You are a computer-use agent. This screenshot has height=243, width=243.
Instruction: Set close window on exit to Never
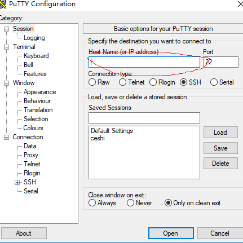coord(130,203)
